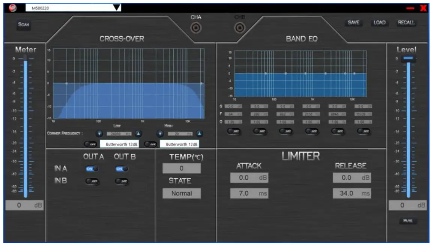Click the sixth band Q field
Viewport: 431px width, 245px height.
[x=363, y=122]
